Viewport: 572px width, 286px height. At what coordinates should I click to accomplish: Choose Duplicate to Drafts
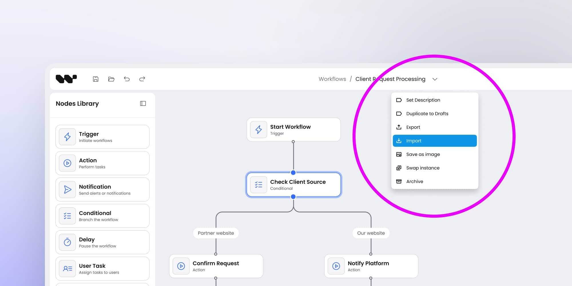435,114
